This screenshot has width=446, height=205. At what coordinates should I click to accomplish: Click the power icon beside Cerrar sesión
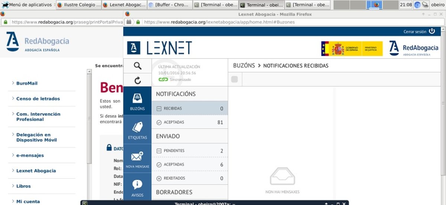(x=432, y=31)
